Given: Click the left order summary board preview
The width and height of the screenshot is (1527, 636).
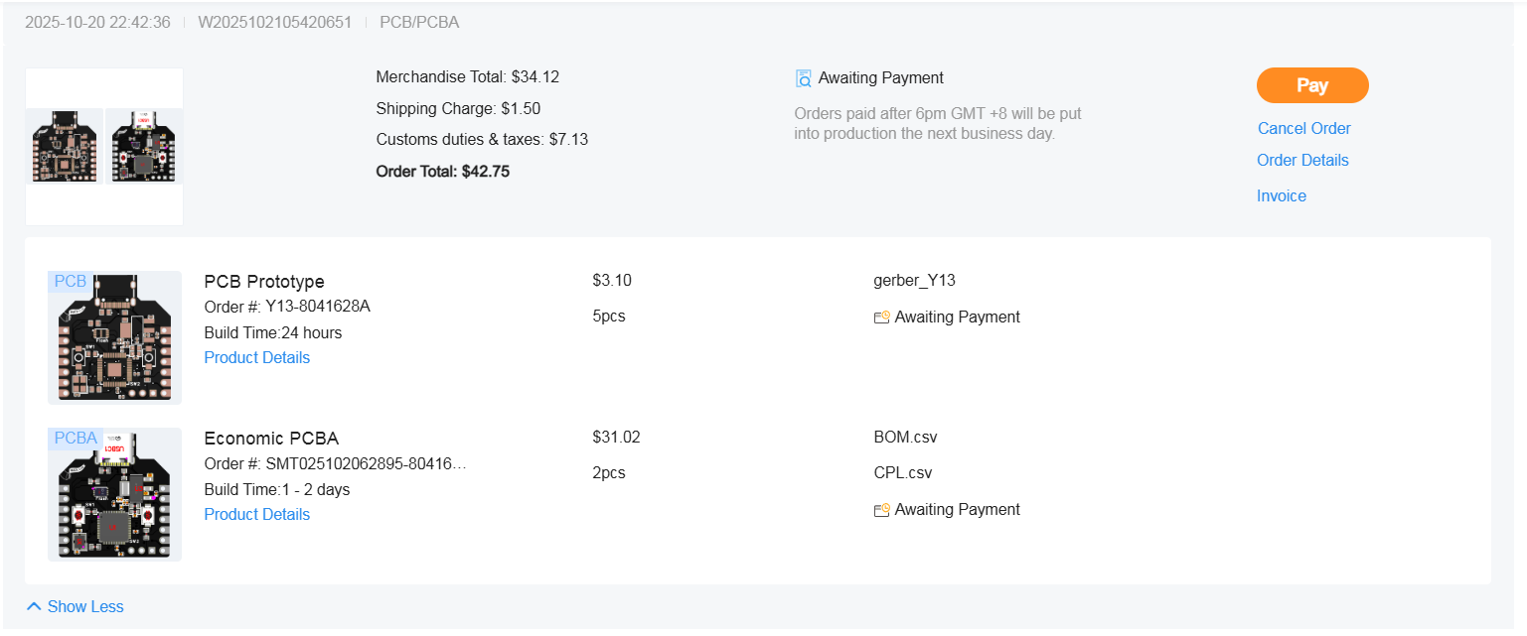Looking at the screenshot, I should (x=65, y=147).
